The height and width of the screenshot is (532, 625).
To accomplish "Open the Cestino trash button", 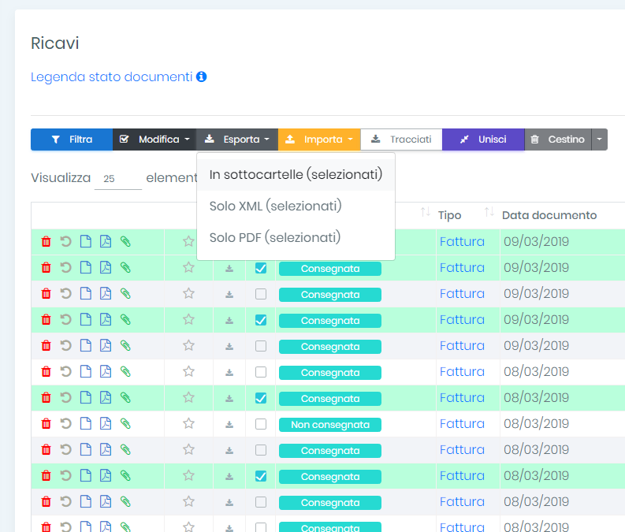I will point(558,140).
